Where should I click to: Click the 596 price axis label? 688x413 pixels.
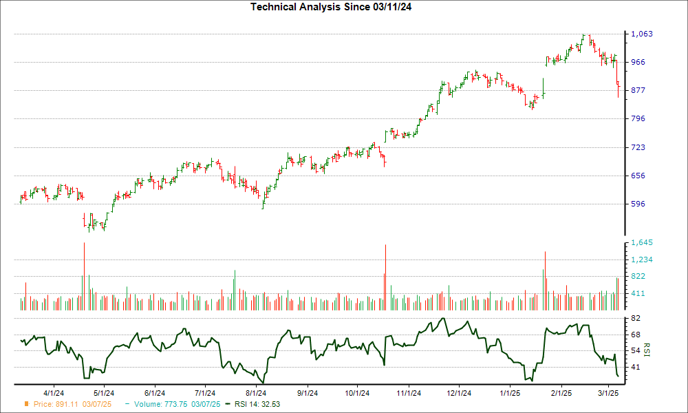pos(639,204)
